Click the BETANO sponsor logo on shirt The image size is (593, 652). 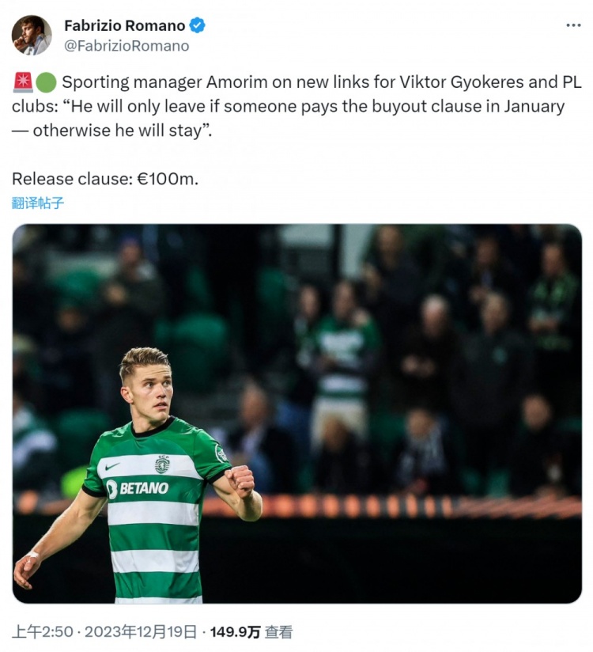(137, 489)
